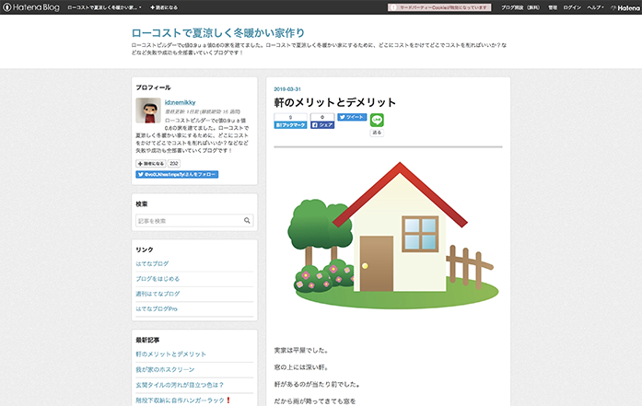Image resolution: width=642 pixels, height=406 pixels.
Task: Open the 週刊はてなブログ link
Action: (158, 294)
